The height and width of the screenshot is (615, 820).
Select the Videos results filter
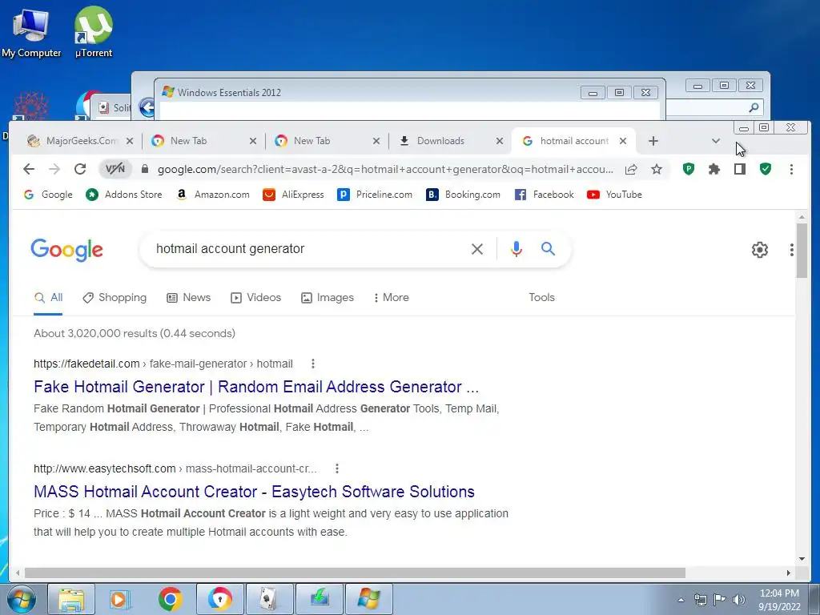coord(256,298)
